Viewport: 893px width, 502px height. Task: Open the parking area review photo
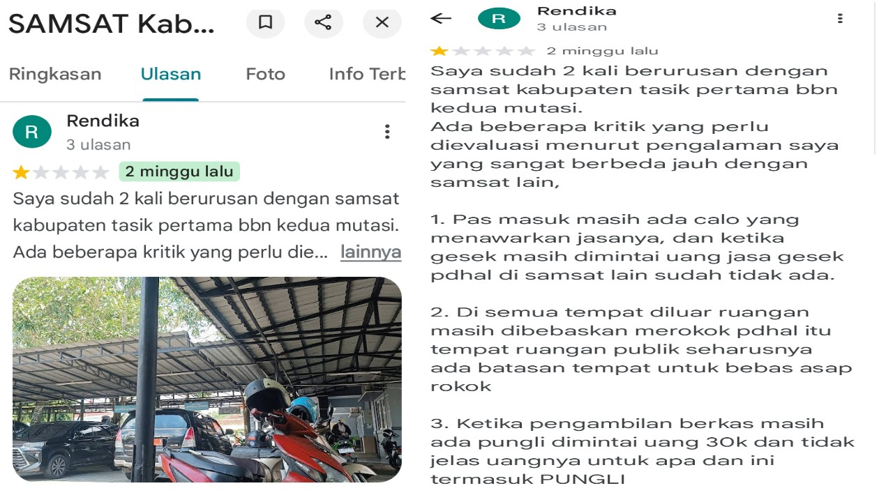[x=207, y=379]
